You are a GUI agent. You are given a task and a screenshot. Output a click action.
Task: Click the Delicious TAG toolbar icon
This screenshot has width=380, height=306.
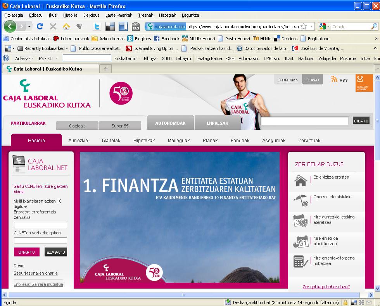pyautogui.click(x=135, y=27)
